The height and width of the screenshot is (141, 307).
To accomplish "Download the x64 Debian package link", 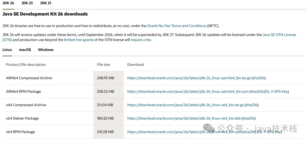I will click(184, 118).
